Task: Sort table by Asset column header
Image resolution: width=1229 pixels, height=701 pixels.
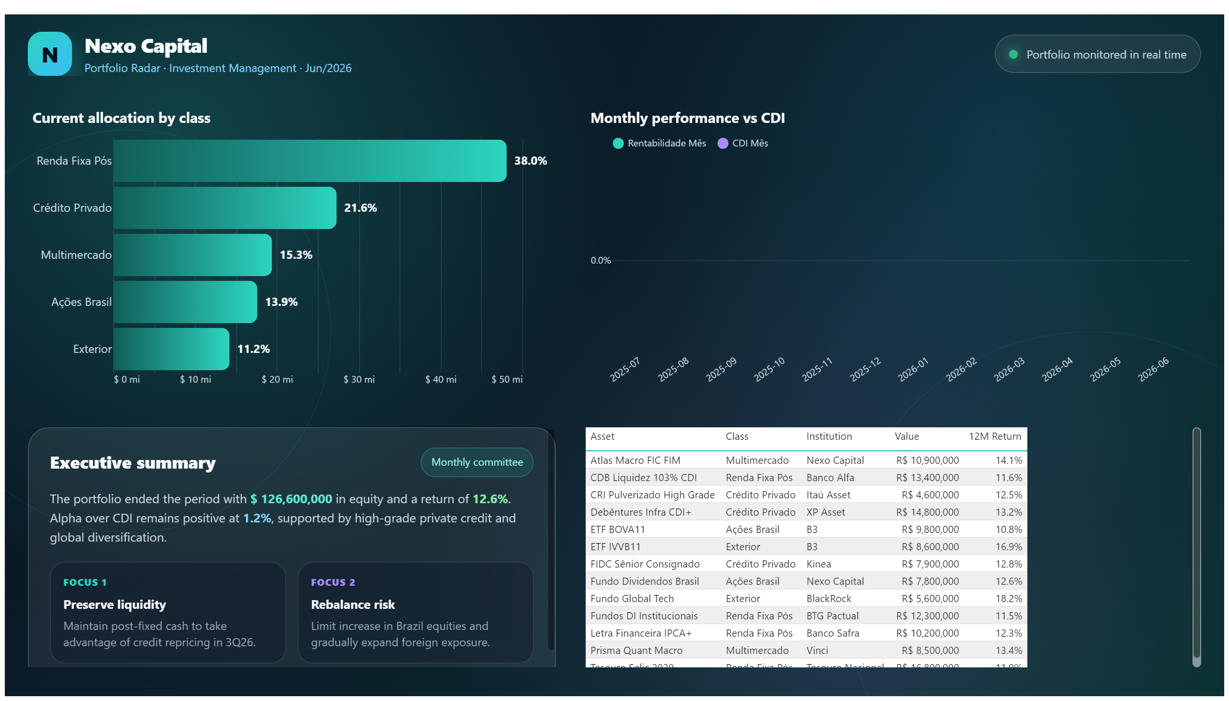Action: [x=602, y=436]
